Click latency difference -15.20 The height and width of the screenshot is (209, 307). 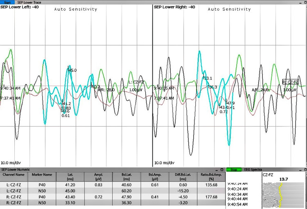point(183,191)
